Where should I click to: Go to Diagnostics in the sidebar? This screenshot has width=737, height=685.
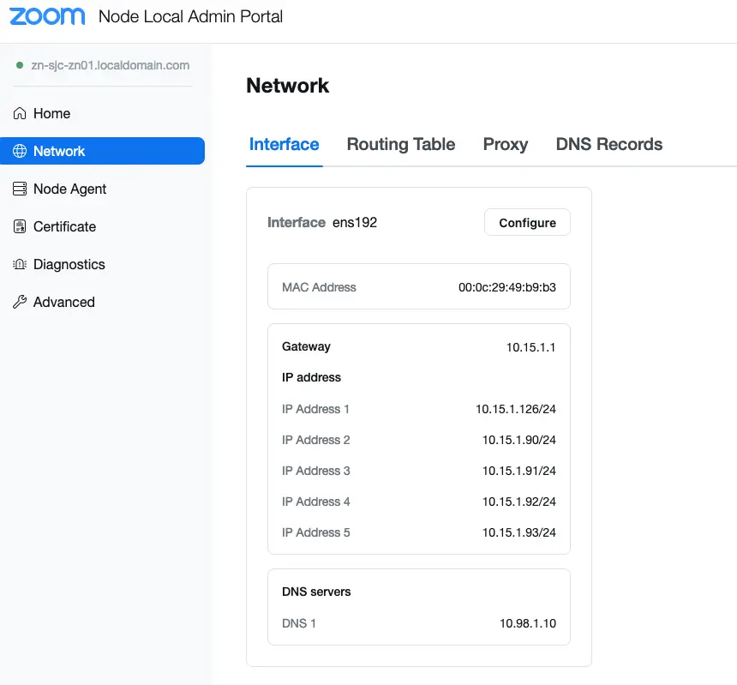[x=69, y=264]
